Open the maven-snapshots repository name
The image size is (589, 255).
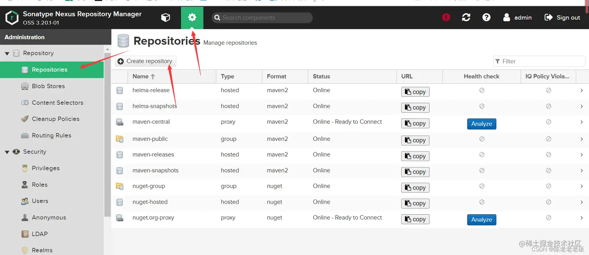155,170
